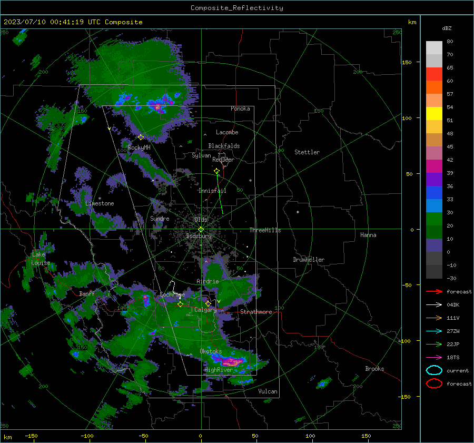
Task: Click the Innisfail town label
Action: coord(212,191)
